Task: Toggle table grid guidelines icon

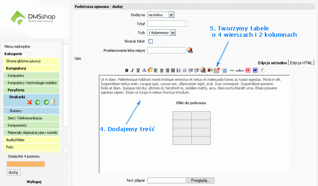Action: click(224, 70)
